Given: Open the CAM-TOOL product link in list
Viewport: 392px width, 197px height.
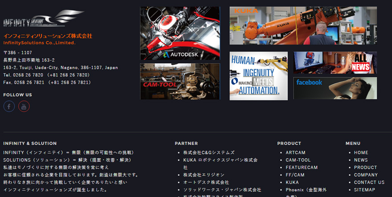Looking at the screenshot, I should pos(298,160).
